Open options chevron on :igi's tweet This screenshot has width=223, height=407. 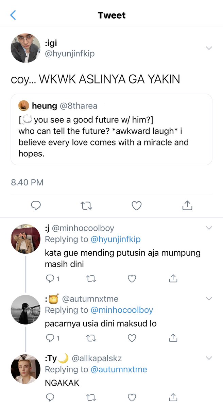[x=209, y=48]
